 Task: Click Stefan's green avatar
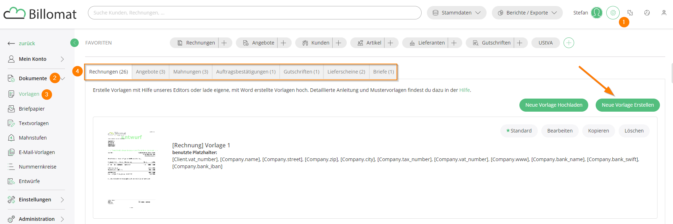[x=597, y=13]
